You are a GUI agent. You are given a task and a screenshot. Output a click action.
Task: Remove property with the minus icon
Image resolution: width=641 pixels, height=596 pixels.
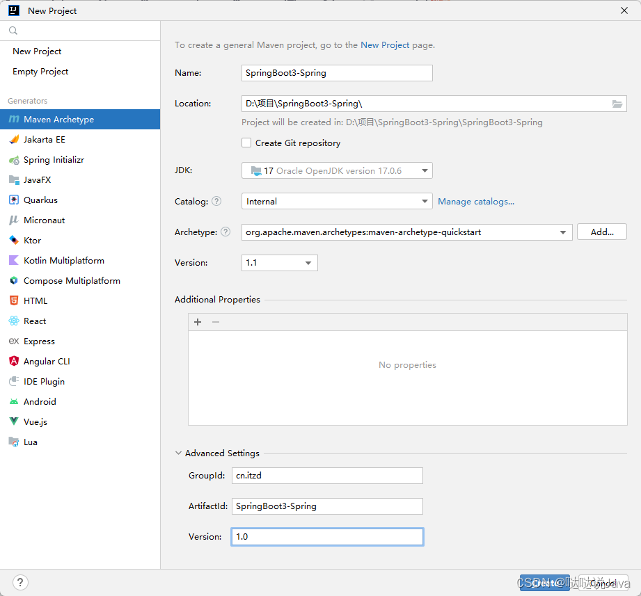(x=216, y=322)
